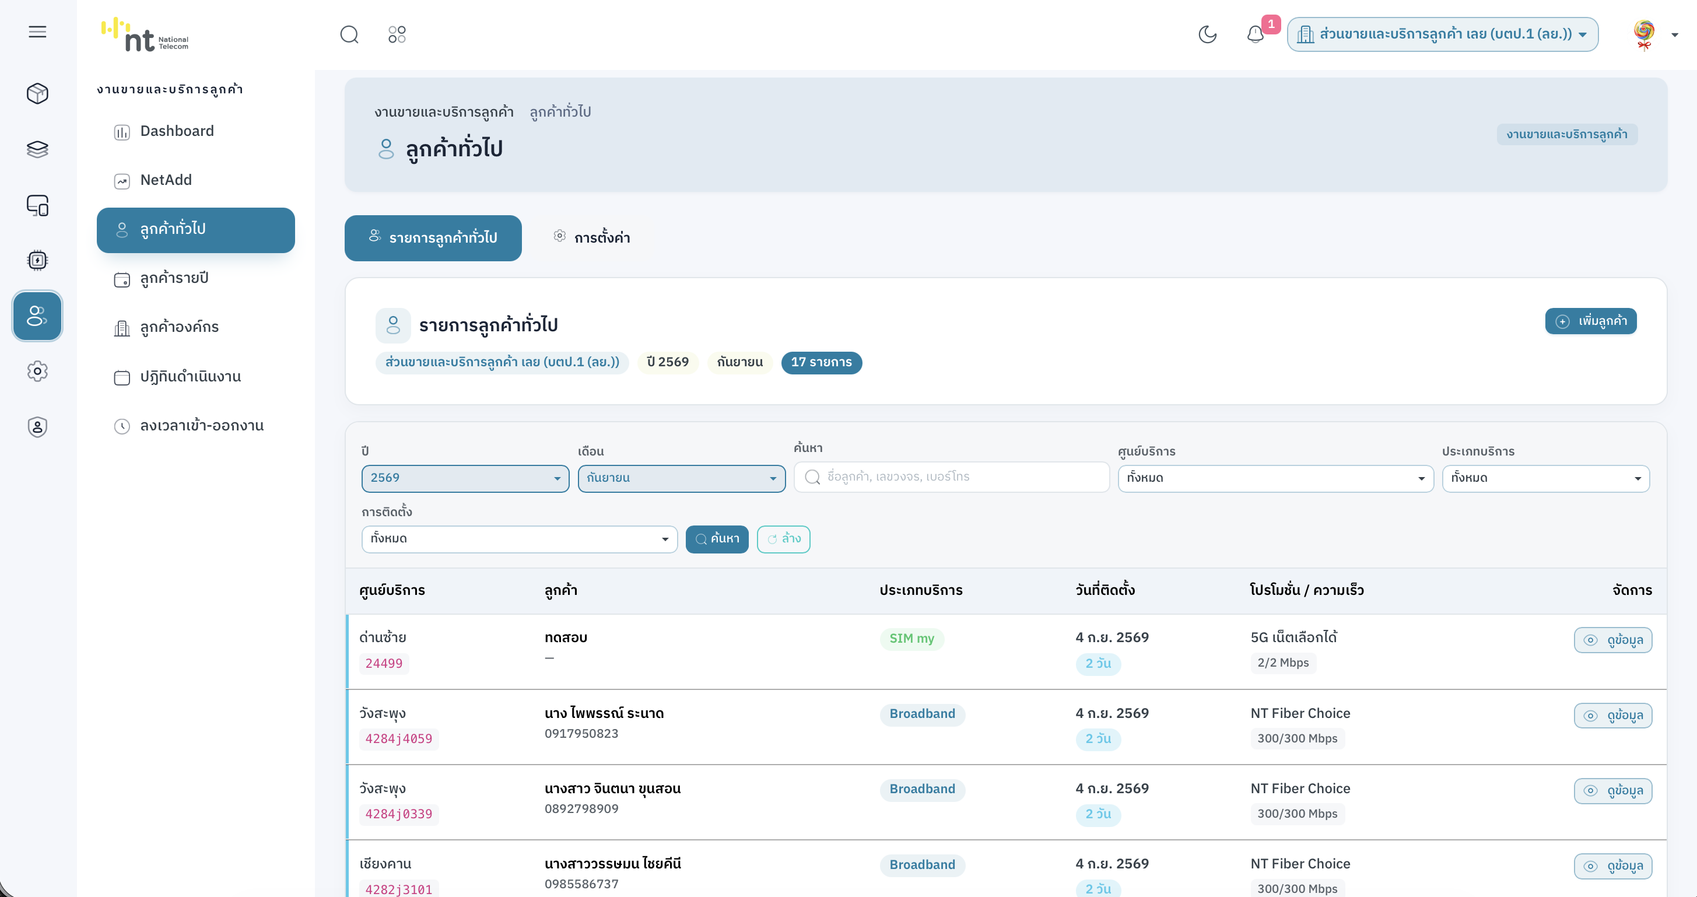Expand the year 2569 dropdown
Viewport: 1697px width, 897px height.
[x=465, y=478]
